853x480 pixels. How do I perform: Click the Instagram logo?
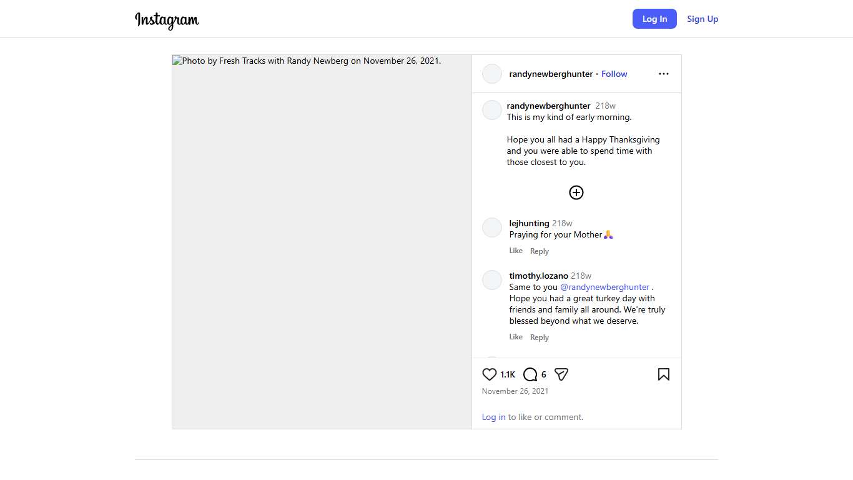tap(167, 20)
